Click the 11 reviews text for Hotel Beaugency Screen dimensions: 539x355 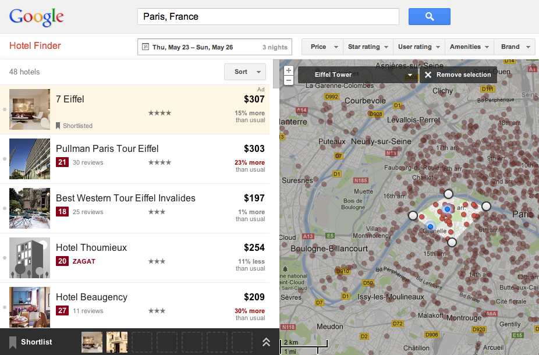tap(88, 311)
